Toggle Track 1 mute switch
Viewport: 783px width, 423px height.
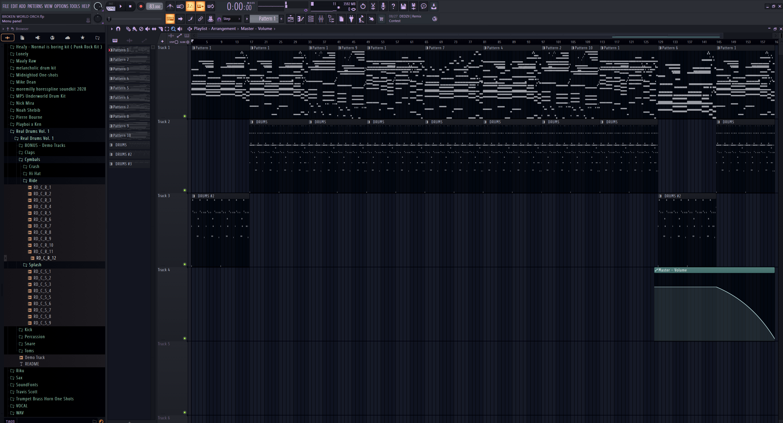click(185, 116)
